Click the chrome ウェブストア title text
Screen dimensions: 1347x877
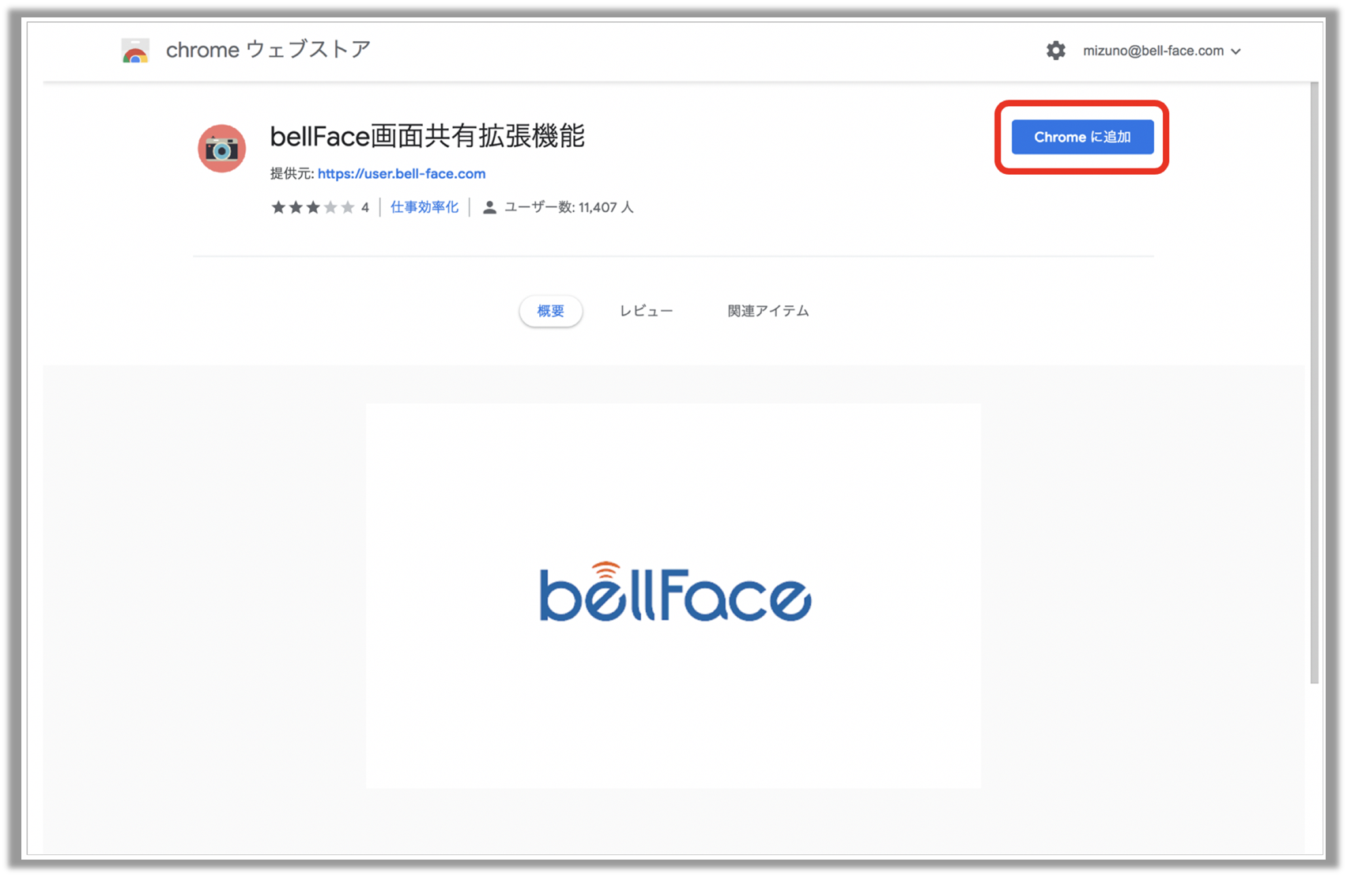point(268,50)
